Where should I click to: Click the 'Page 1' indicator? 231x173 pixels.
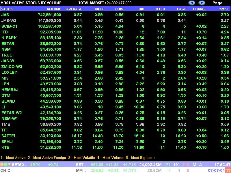[x=219, y=3]
